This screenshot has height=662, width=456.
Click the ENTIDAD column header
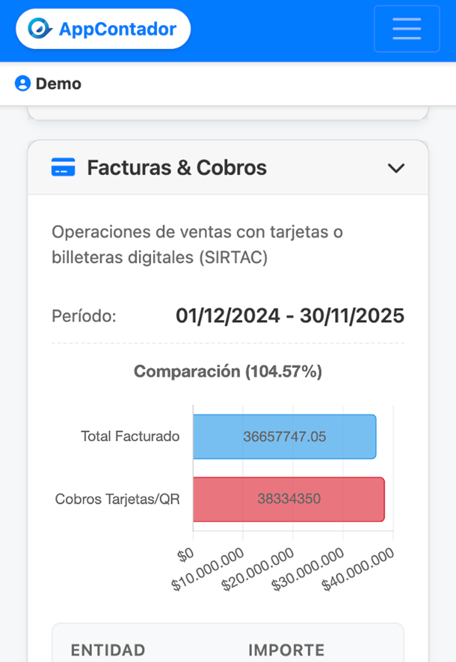[x=108, y=650]
